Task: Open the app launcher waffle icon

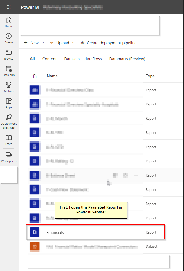Action: 9,7
